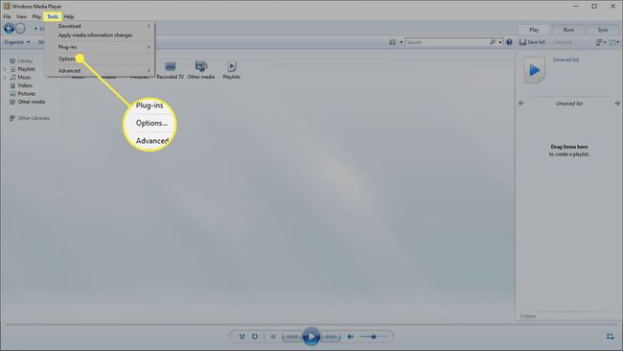Open View options dropdown arrow
The width and height of the screenshot is (623, 351).
click(401, 42)
